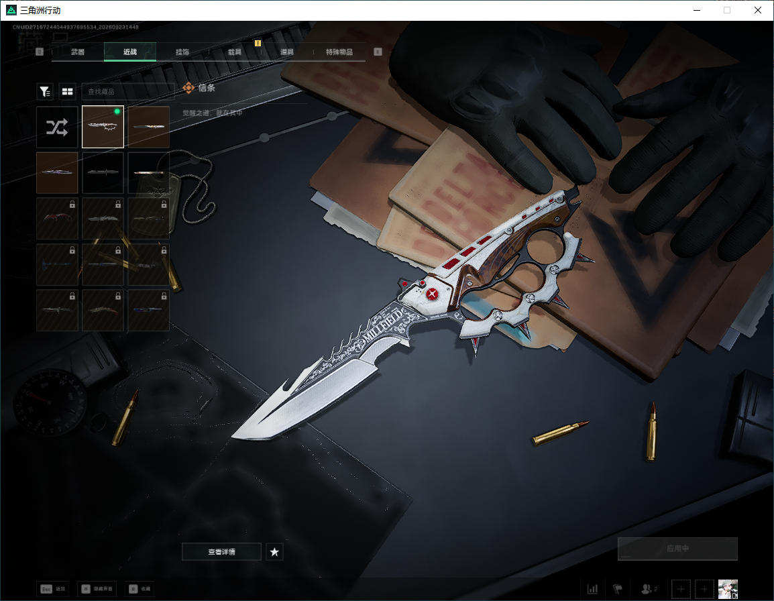Click the Q key hint left of tabs

point(40,52)
